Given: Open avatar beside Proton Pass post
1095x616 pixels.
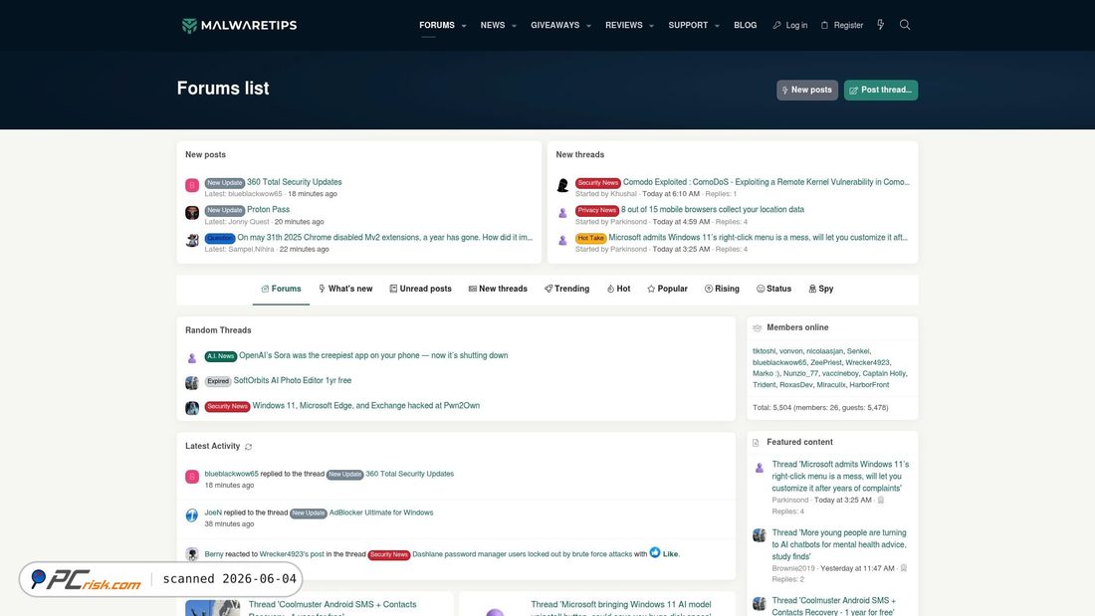Looking at the screenshot, I should pos(192,212).
